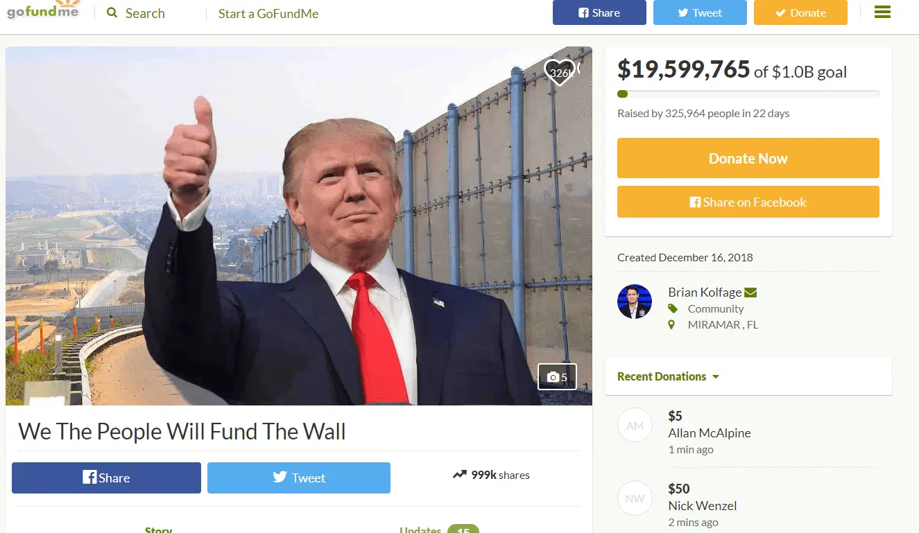Click the MIRAMAR location pin icon
The height and width of the screenshot is (533, 919).
click(x=671, y=324)
